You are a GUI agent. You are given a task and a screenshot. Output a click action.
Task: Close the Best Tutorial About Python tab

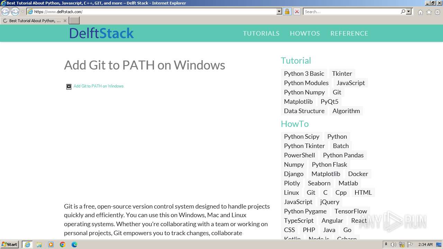coord(65,21)
